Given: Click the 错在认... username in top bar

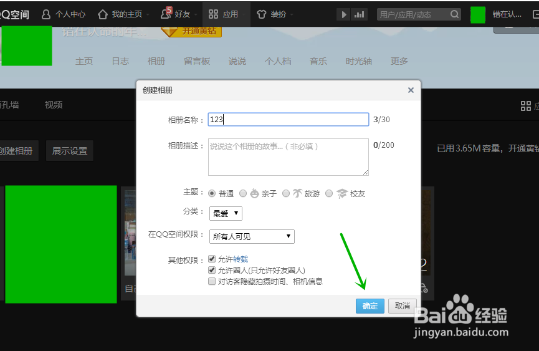Looking at the screenshot, I should click(x=507, y=14).
